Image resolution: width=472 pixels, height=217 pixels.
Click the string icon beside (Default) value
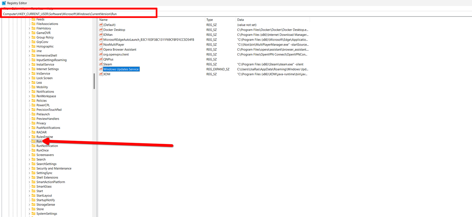(x=101, y=25)
